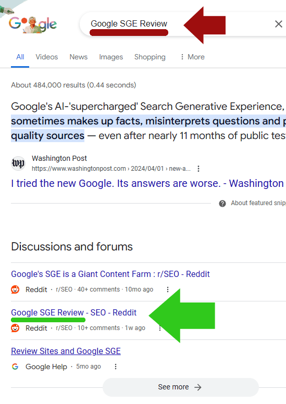Open "I tried the new Google" article link
This screenshot has height=404, width=286.
click(x=147, y=183)
